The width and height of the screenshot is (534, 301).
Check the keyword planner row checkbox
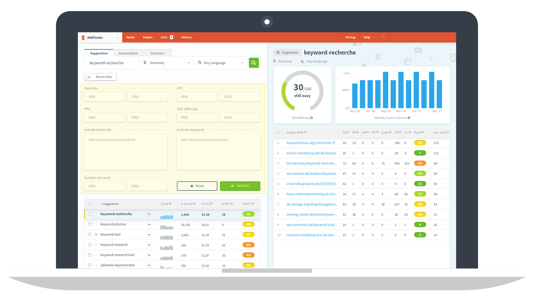[x=90, y=224]
